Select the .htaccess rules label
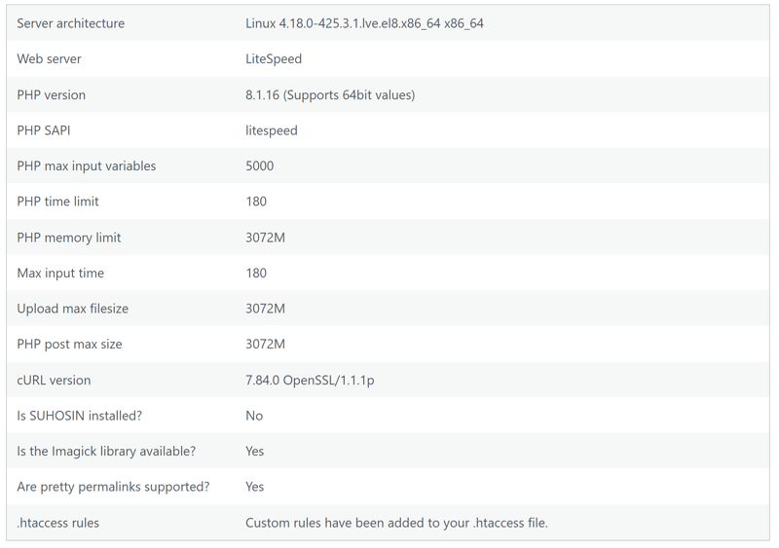 pos(57,523)
